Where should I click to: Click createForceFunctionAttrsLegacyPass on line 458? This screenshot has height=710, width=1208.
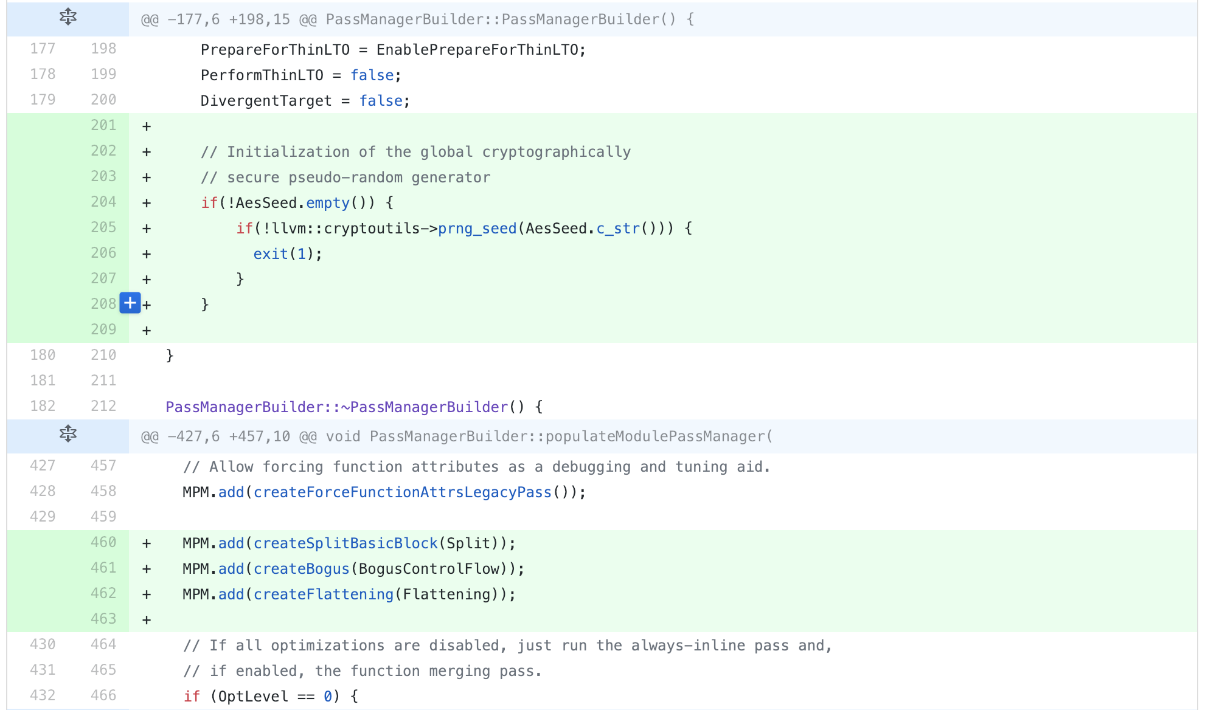click(402, 492)
